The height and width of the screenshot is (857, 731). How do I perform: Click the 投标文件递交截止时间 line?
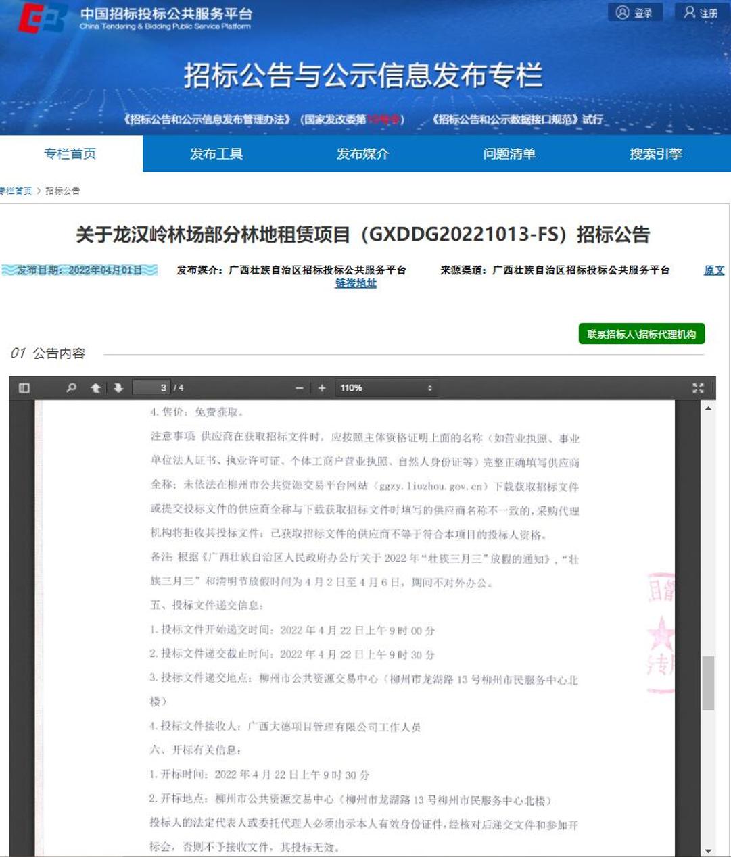click(292, 654)
